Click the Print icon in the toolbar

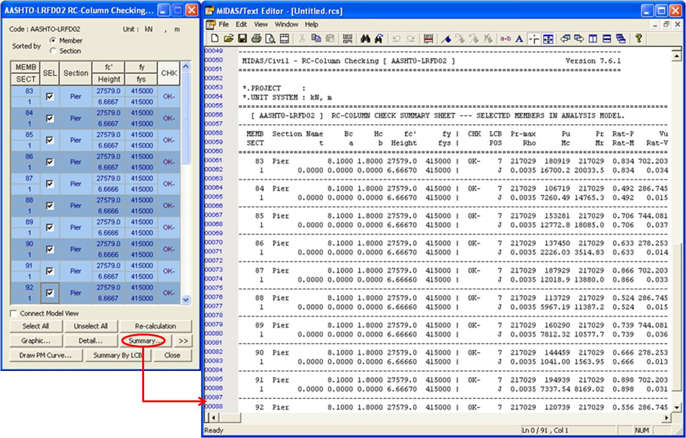click(x=256, y=39)
